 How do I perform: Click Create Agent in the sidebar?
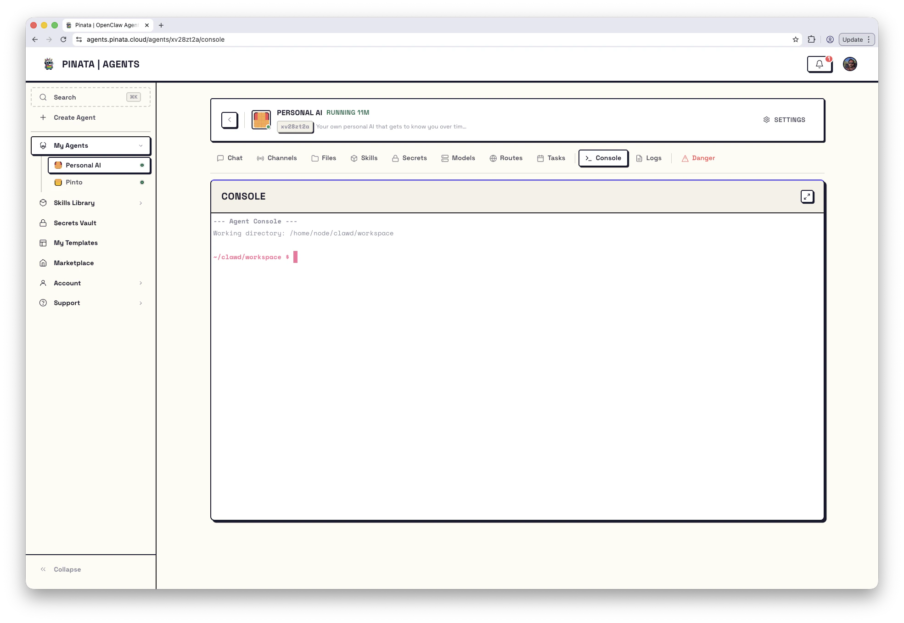pyautogui.click(x=74, y=117)
